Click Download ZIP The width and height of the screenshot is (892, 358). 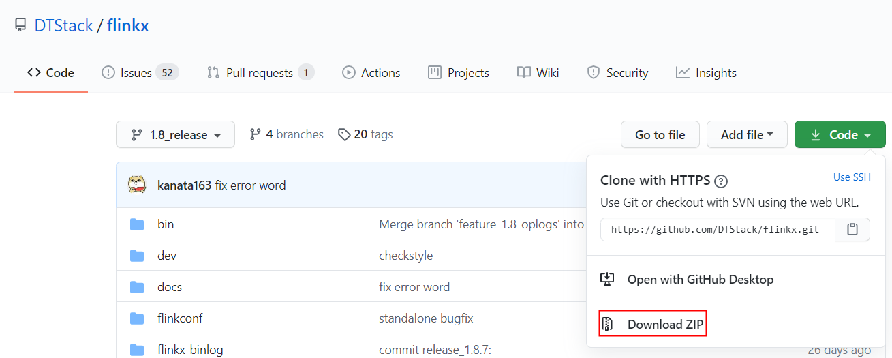tap(653, 324)
